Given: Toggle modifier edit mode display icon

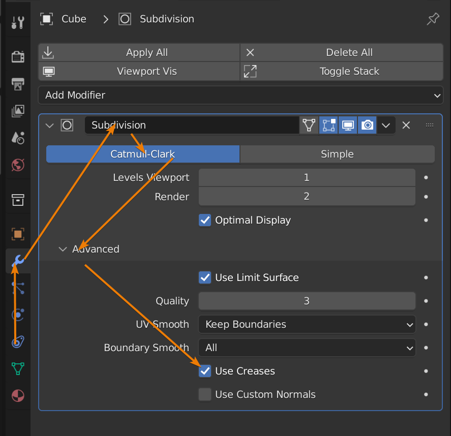Looking at the screenshot, I should click(x=328, y=125).
